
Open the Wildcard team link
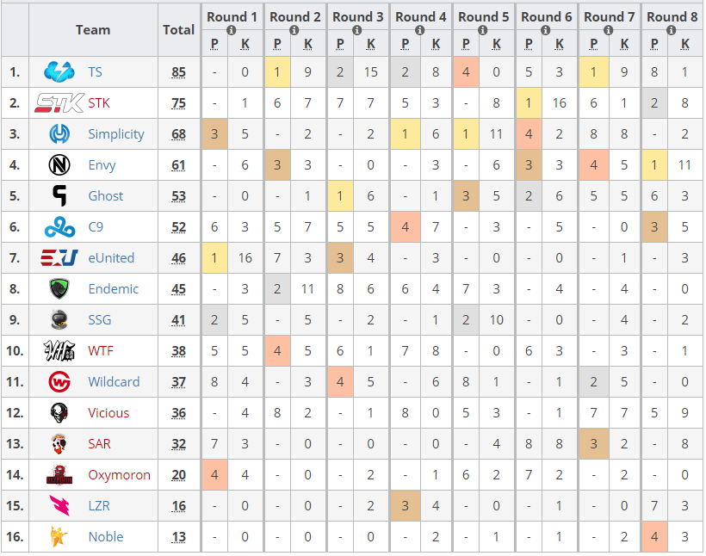click(x=114, y=382)
